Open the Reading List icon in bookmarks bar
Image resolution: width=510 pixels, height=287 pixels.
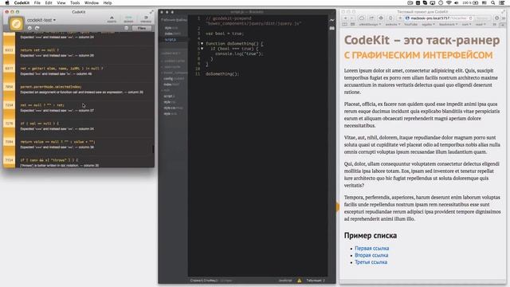344,25
